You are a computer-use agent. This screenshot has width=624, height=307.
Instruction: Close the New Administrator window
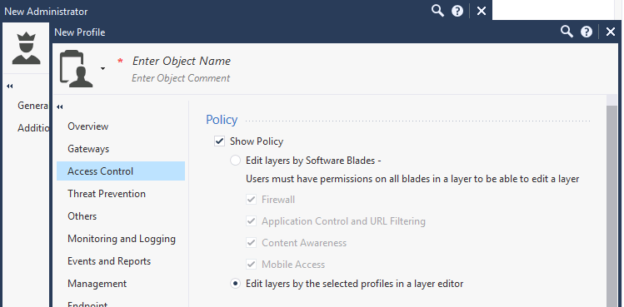click(482, 11)
